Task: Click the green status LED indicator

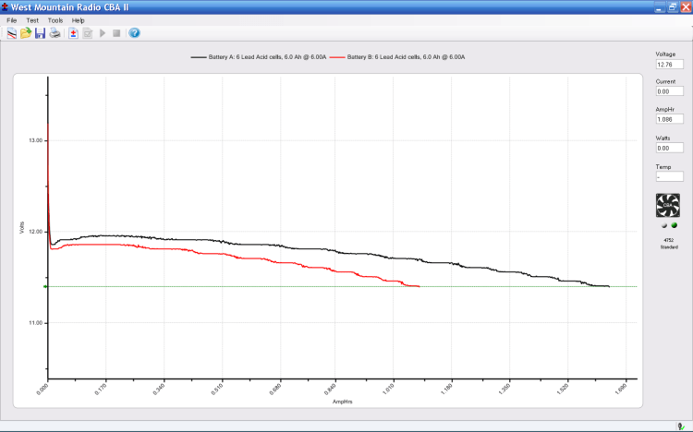Action: point(674,225)
